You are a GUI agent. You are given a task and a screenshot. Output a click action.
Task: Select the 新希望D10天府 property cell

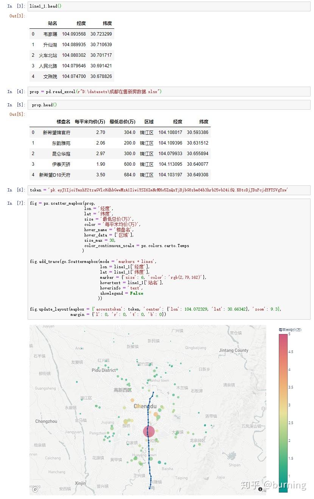(54, 175)
